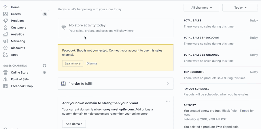Click the Customers person icon
The image size is (261, 129).
[x=5, y=28]
